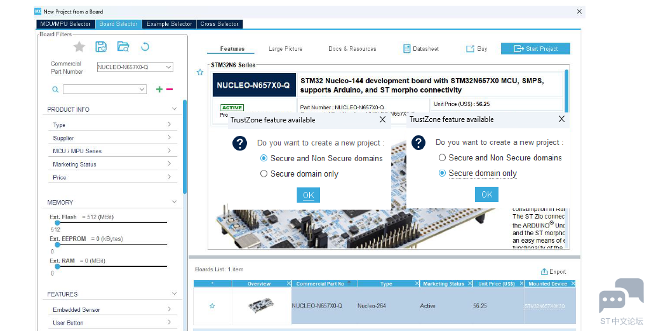Open the Docs & Resources tab
Image resolution: width=649 pixels, height=331 pixels.
coord(352,49)
